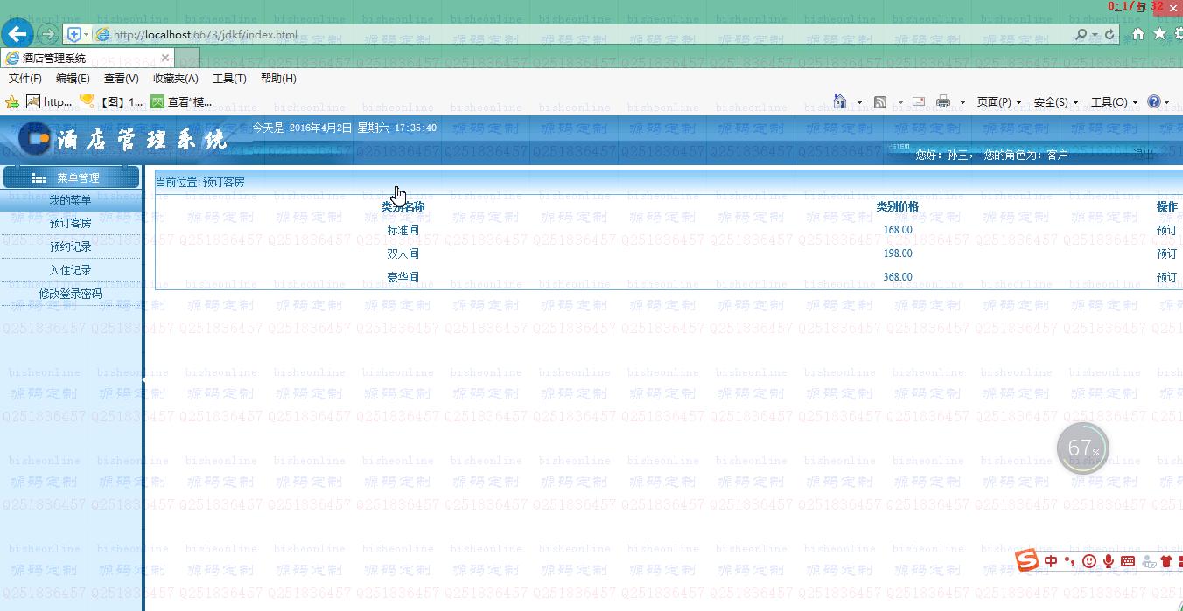The image size is (1183, 611).
Task: Toggle punctuation mode on the Sogou bar
Action: coord(1070,561)
